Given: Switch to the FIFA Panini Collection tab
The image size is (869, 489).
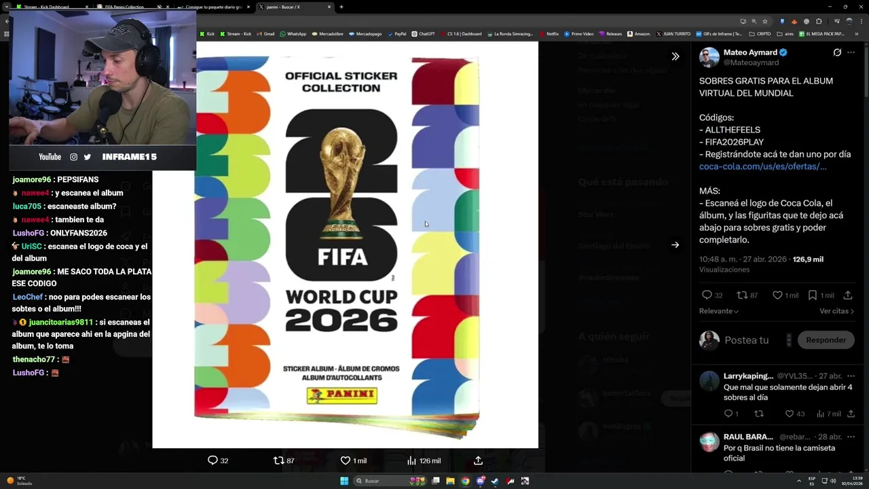Looking at the screenshot, I should point(132,7).
